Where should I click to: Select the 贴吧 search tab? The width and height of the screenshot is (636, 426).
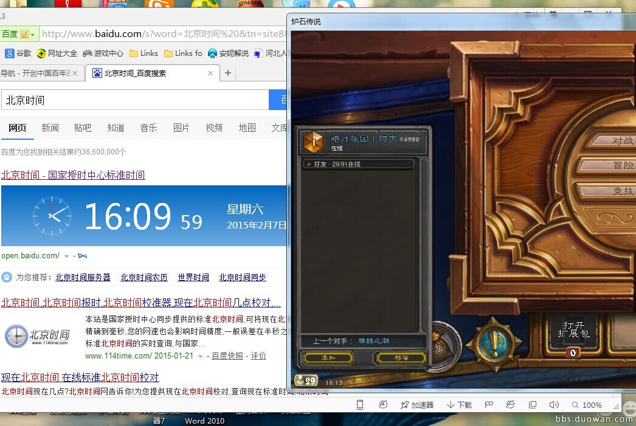[x=83, y=128]
